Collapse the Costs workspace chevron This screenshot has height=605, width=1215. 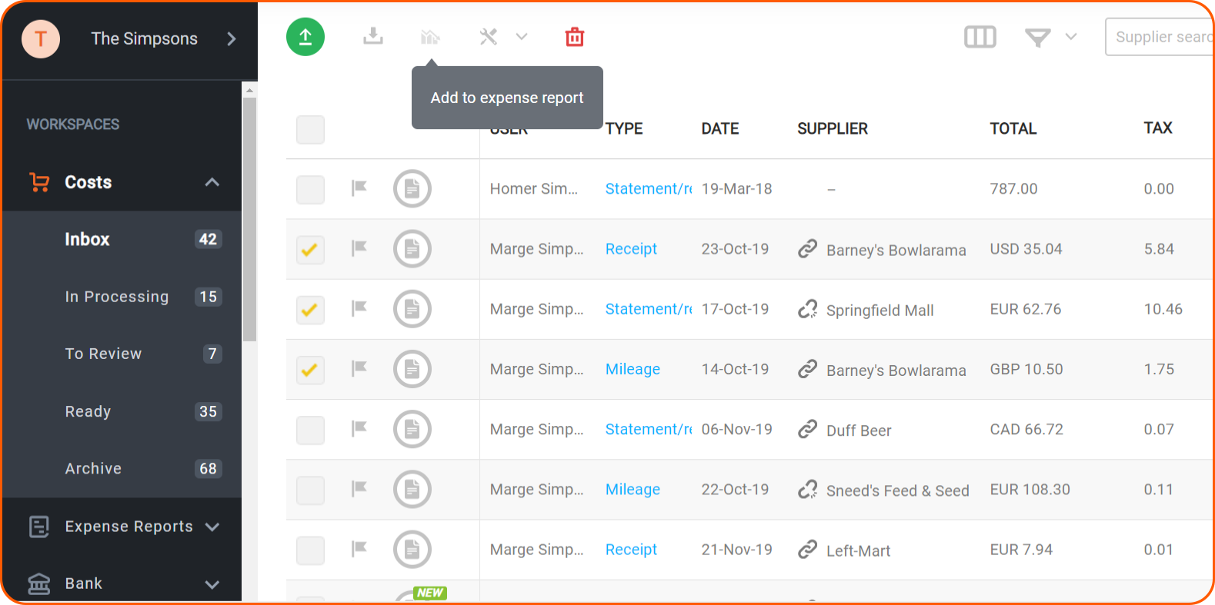212,182
